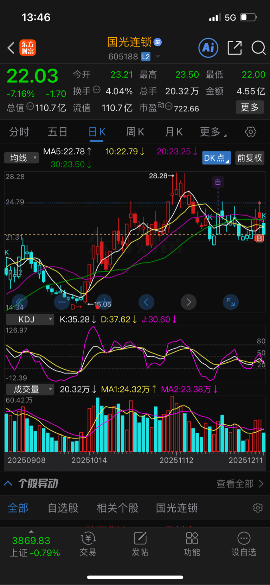Open 查看全部 link
The height and width of the screenshot is (585, 270).
240,484
